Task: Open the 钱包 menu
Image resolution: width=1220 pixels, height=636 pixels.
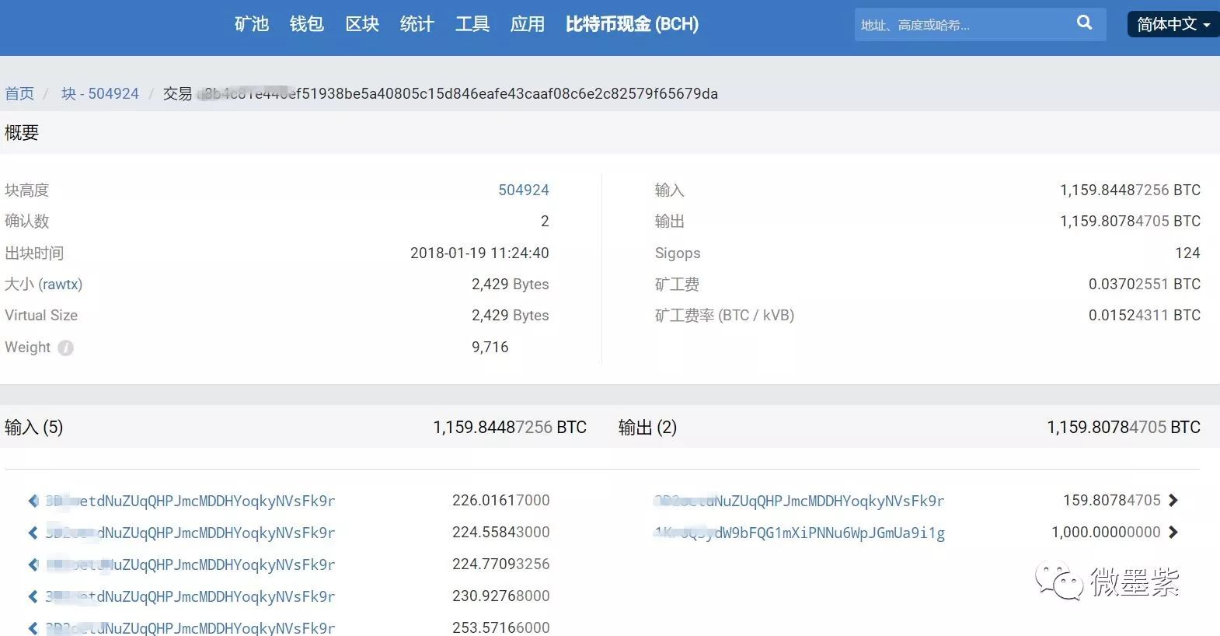Action: point(307,24)
